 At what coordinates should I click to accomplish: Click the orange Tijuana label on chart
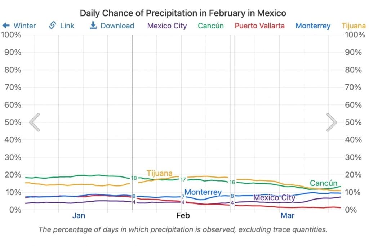click(x=159, y=173)
